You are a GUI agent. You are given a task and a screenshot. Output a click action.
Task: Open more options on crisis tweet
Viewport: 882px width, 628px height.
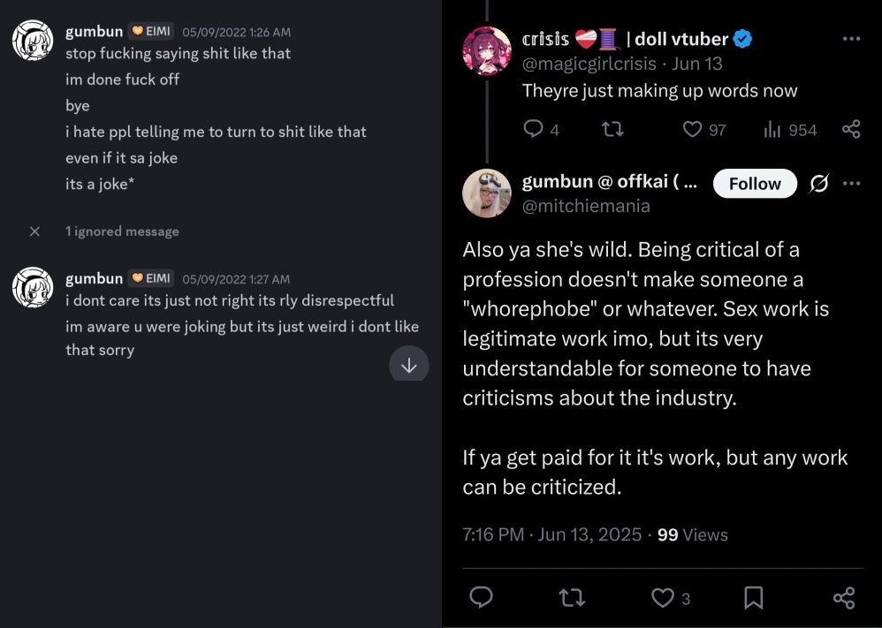[851, 39]
